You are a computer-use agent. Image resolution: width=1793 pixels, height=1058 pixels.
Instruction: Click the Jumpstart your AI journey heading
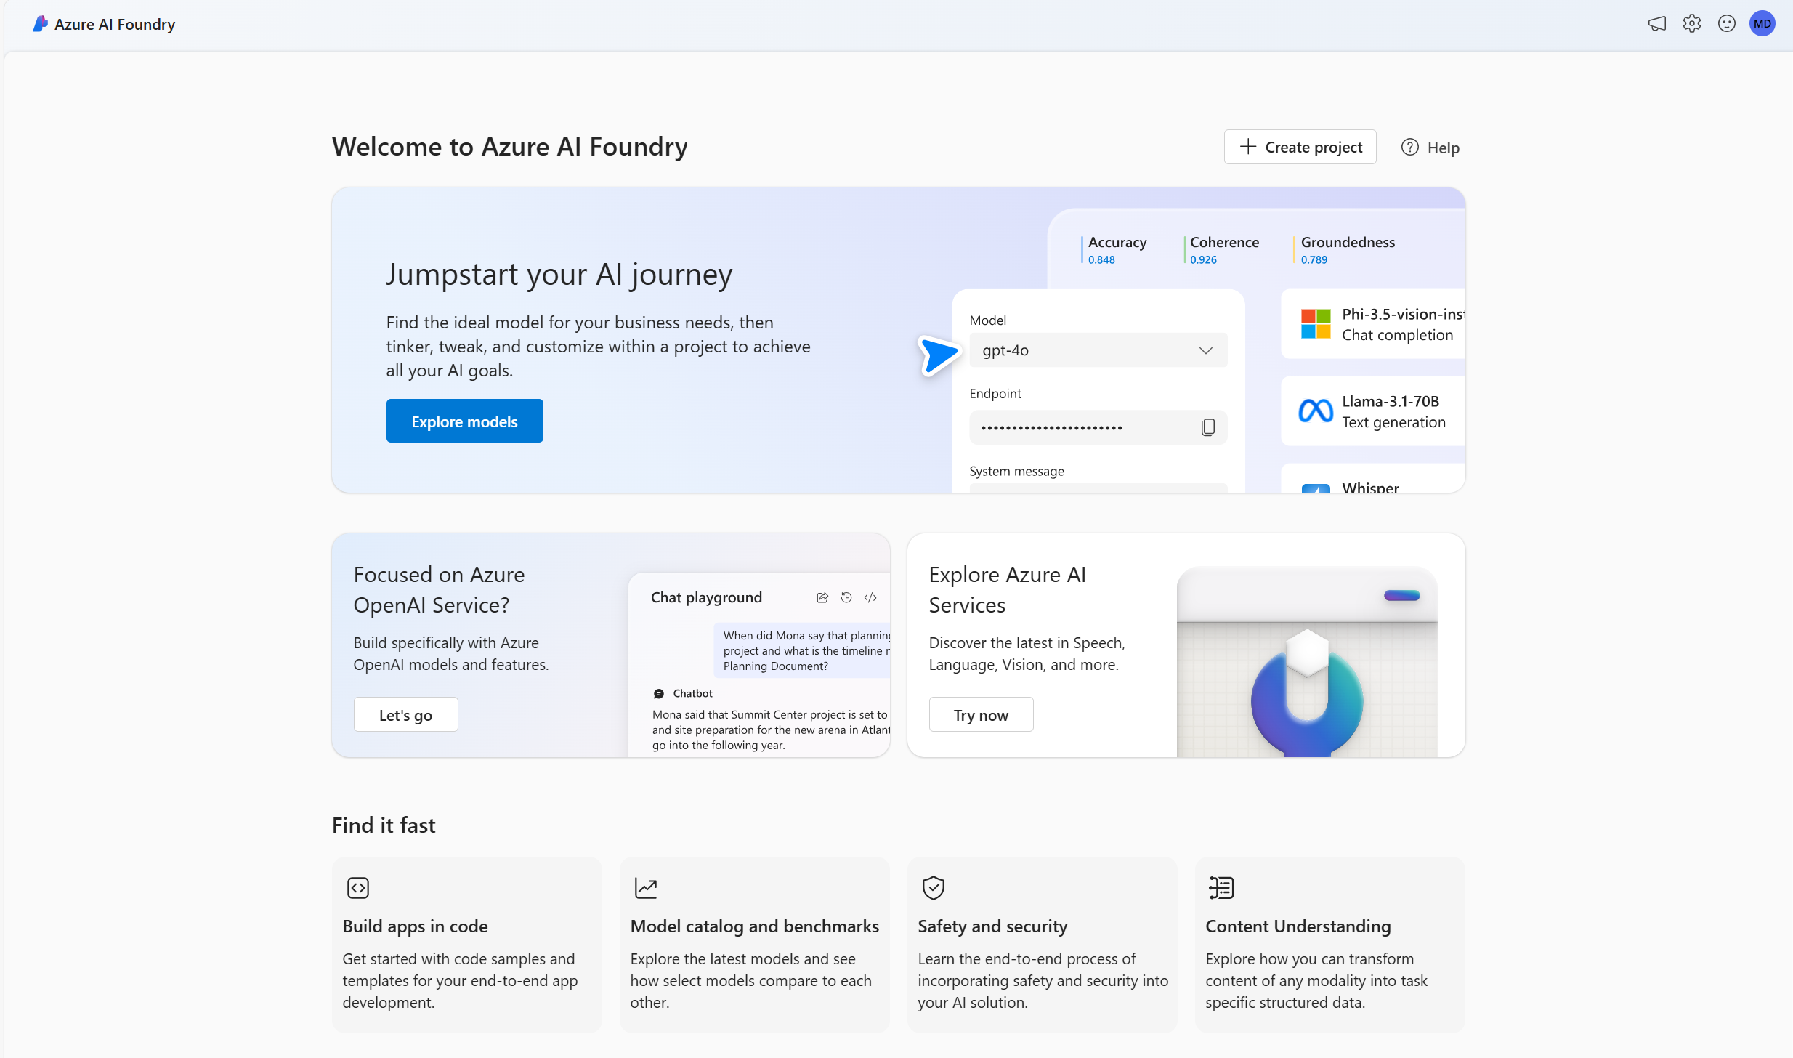(559, 274)
